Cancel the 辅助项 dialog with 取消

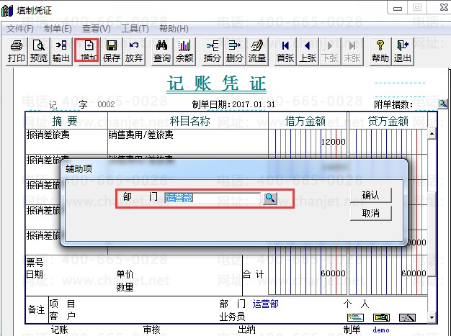click(x=371, y=213)
